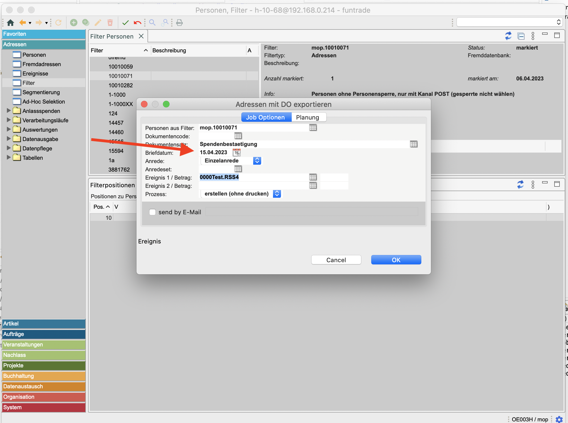This screenshot has width=568, height=423.
Task: Open lookup table for Dokumentensatz field
Action: (x=414, y=144)
